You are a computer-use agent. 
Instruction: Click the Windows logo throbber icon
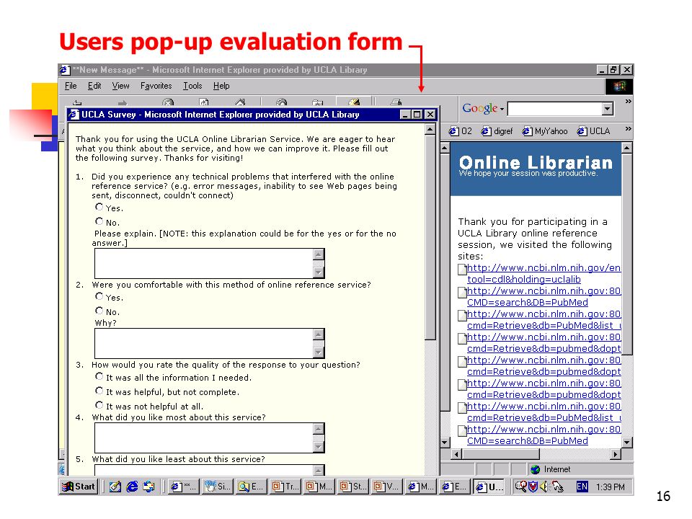[x=618, y=86]
